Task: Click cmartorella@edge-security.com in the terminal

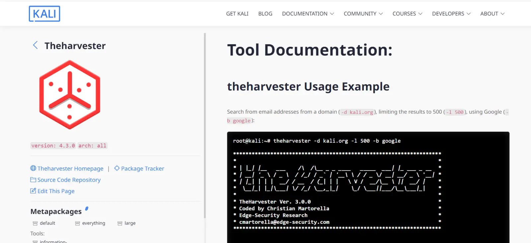Action: pyautogui.click(x=284, y=222)
